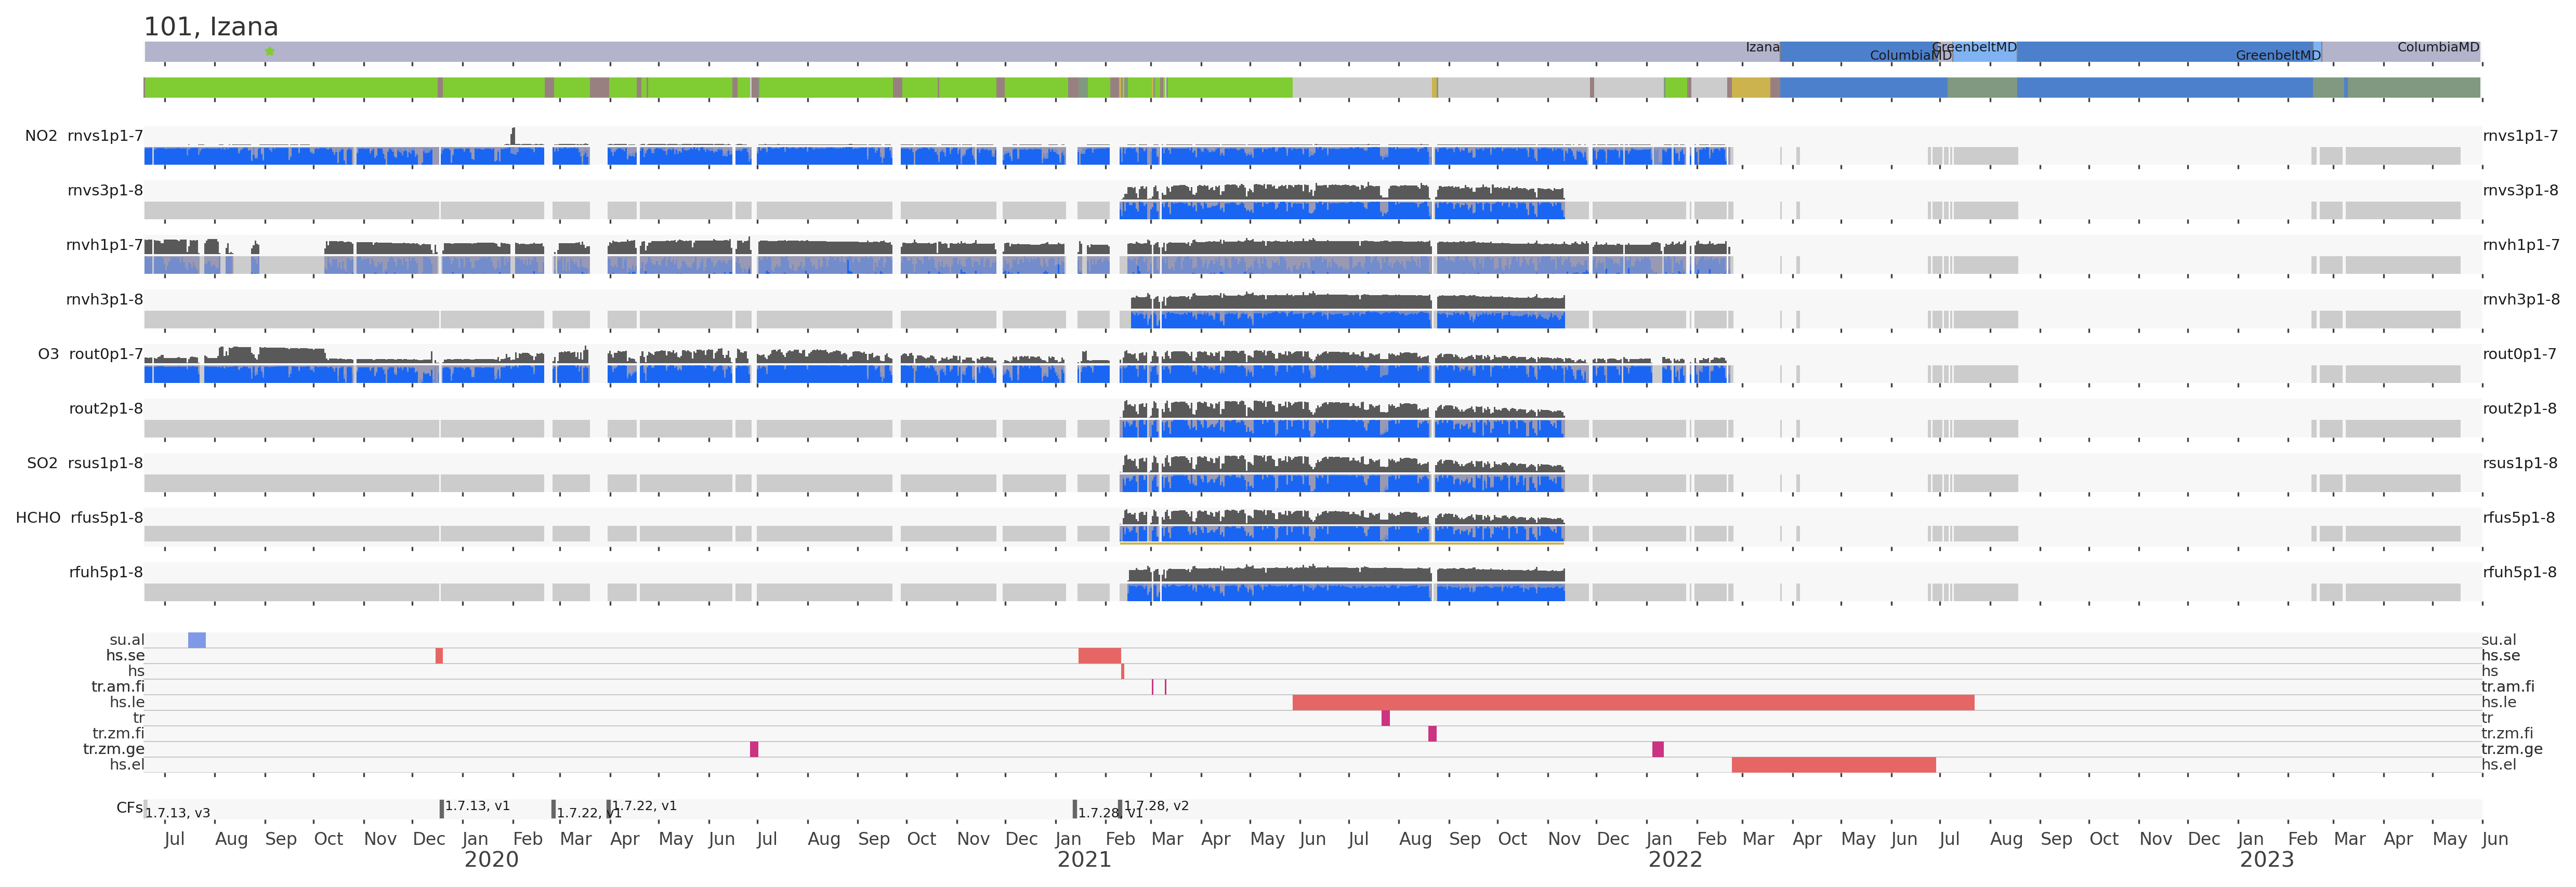Click the 2022 year label on axis

[x=1674, y=860]
